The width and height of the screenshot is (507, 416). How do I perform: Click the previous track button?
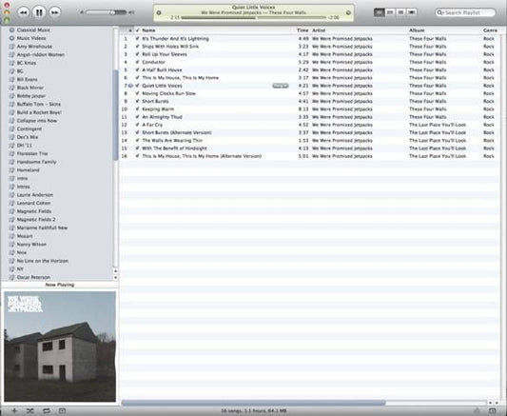click(23, 12)
